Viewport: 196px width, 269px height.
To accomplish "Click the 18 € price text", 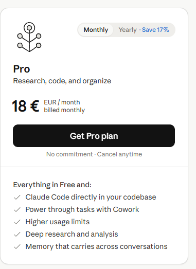I will pyautogui.click(x=26, y=106).
